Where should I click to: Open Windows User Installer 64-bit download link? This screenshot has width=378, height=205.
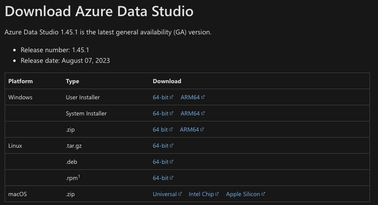[x=163, y=97]
